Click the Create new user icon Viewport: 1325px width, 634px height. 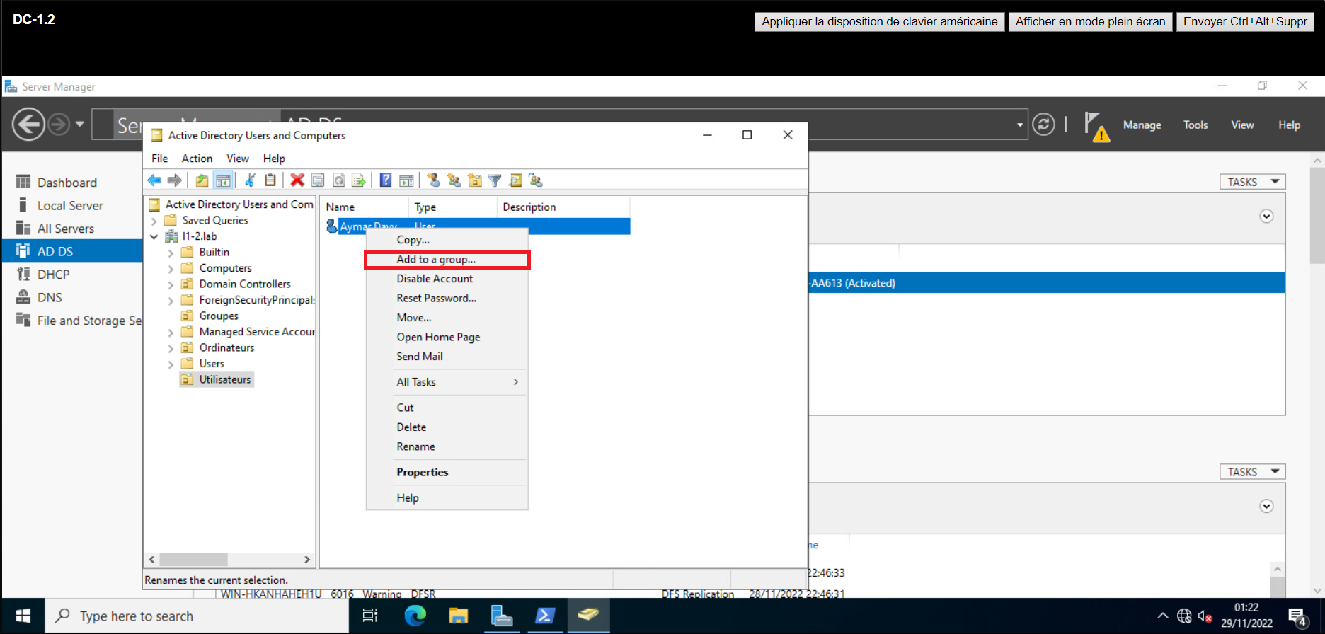tap(433, 180)
